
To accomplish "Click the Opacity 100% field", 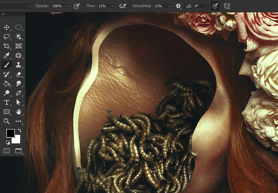I will coord(58,6).
